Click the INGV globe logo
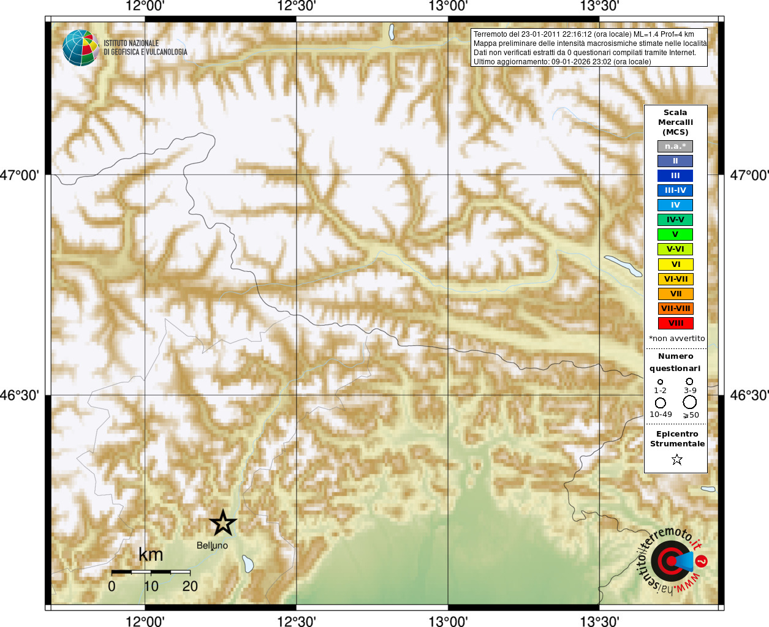Screen dimensions: 769x627 coord(80,47)
